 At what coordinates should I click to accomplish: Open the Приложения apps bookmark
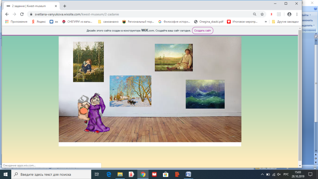pos(16,21)
